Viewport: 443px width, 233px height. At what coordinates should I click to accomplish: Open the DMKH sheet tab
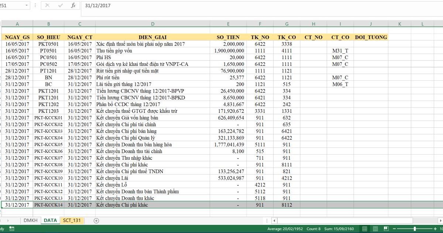pyautogui.click(x=31, y=220)
